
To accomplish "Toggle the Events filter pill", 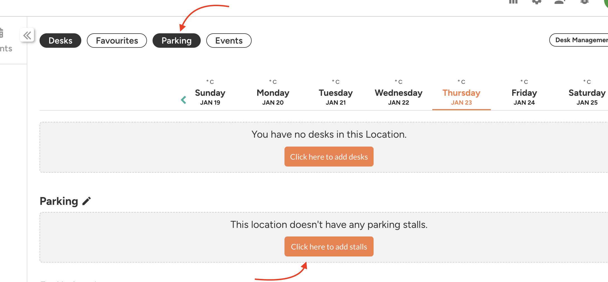I will pos(229,41).
